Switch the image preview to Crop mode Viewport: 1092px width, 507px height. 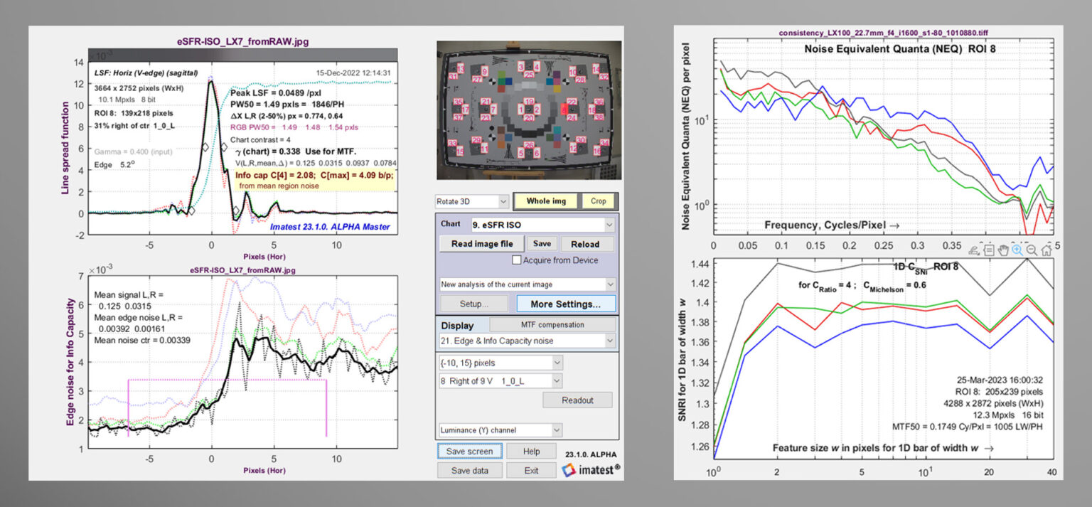[x=599, y=201]
